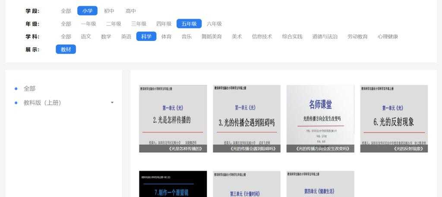Click the 教材 display button
The width and height of the screenshot is (442, 197).
click(x=66, y=49)
